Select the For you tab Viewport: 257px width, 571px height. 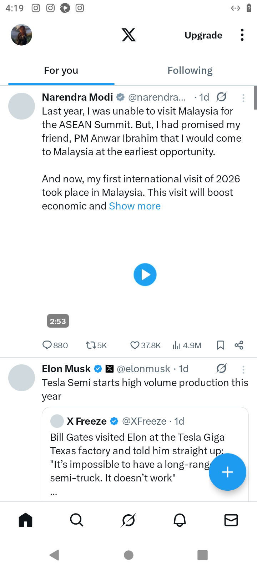[x=61, y=71]
